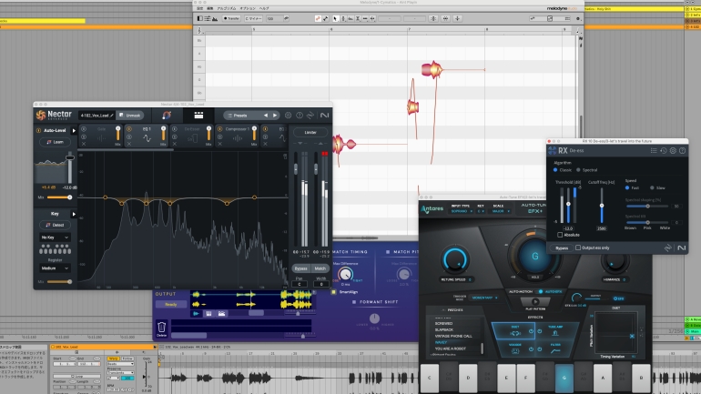The image size is (701, 394).
Task: Select YOU ARE A ROBOT patch
Action: tap(451, 349)
